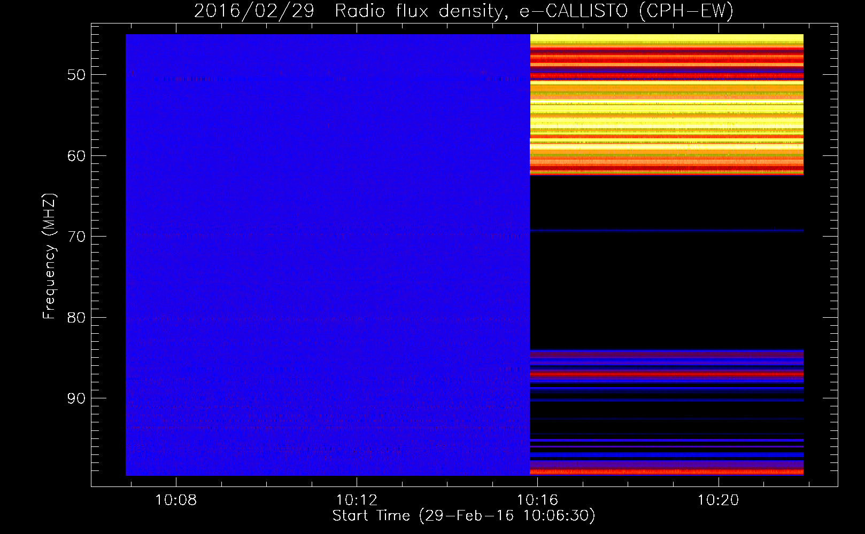Image resolution: width=865 pixels, height=534 pixels.
Task: Click the red-blue striped band near 87 MHz
Action: click(667, 375)
